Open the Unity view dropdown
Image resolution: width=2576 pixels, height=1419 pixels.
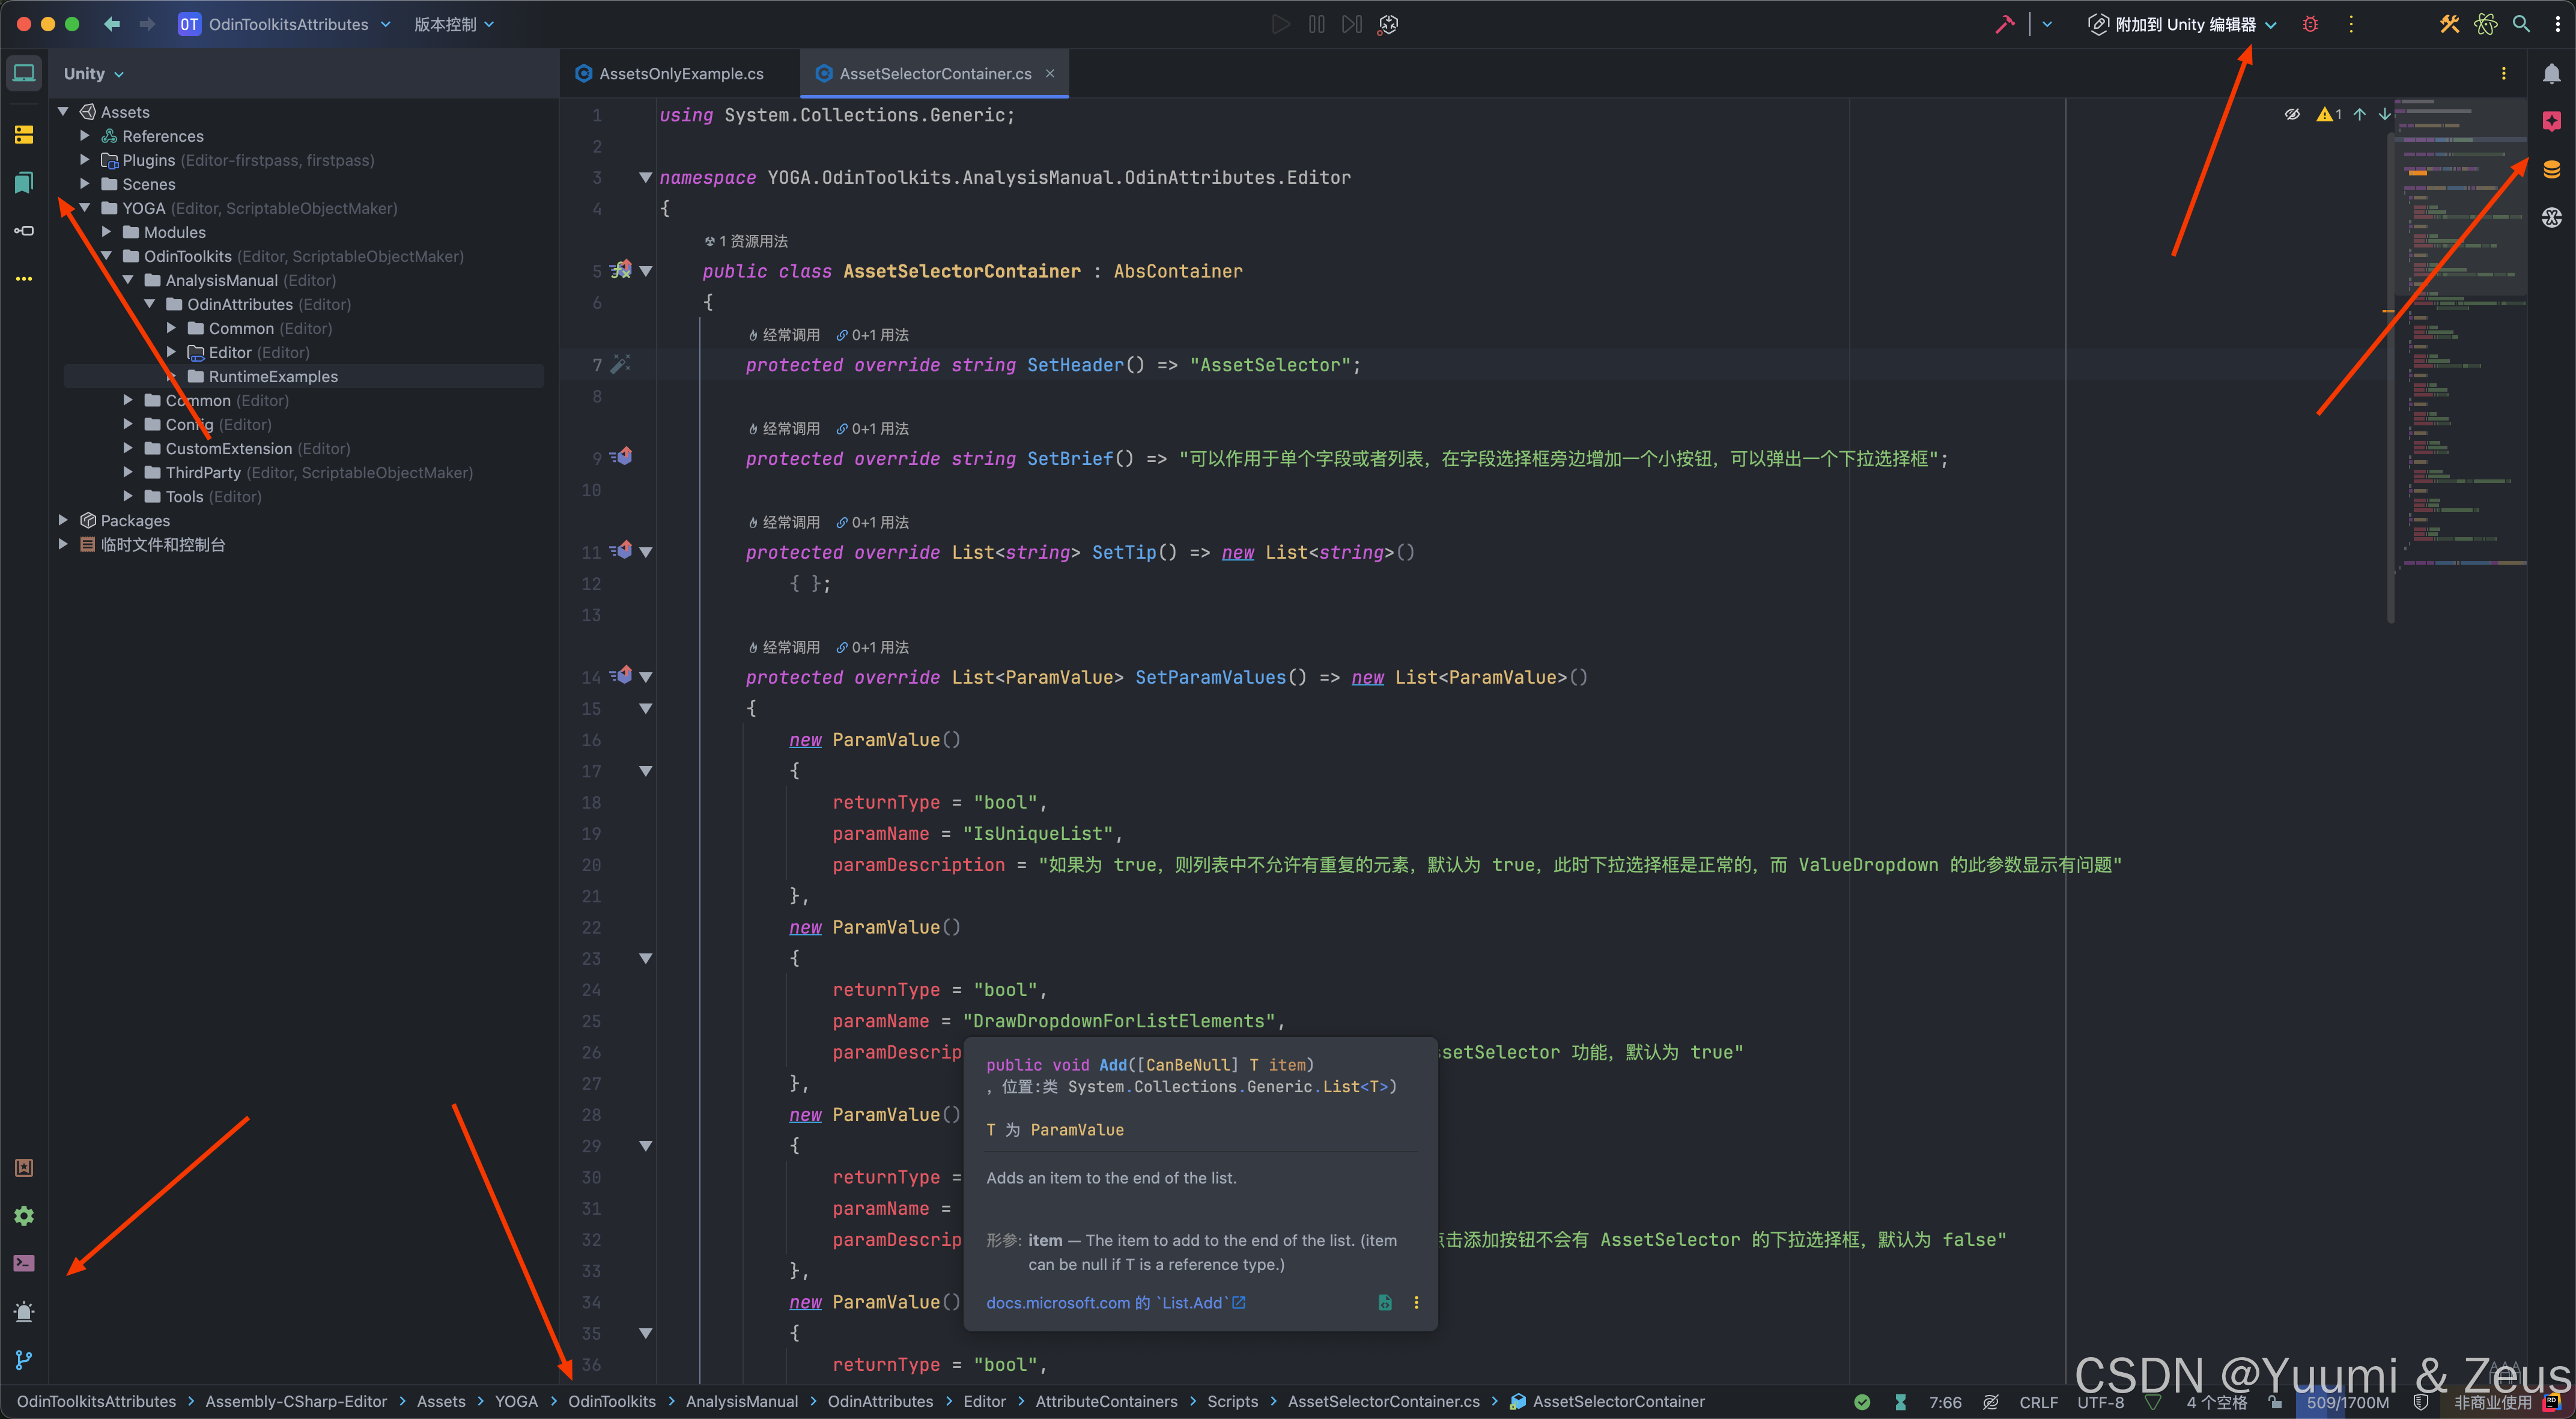93,74
